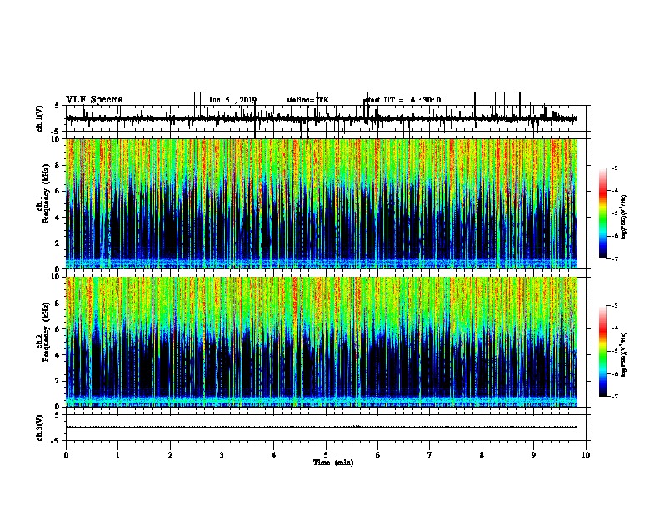Click the ch.1(V) waveform axis label
660x510 pixels.
[40, 118]
